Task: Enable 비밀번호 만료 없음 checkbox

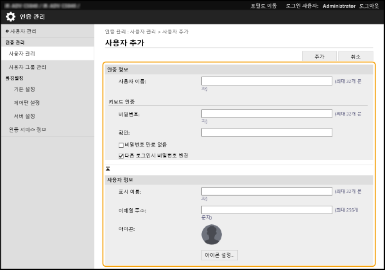Action: 121,145
